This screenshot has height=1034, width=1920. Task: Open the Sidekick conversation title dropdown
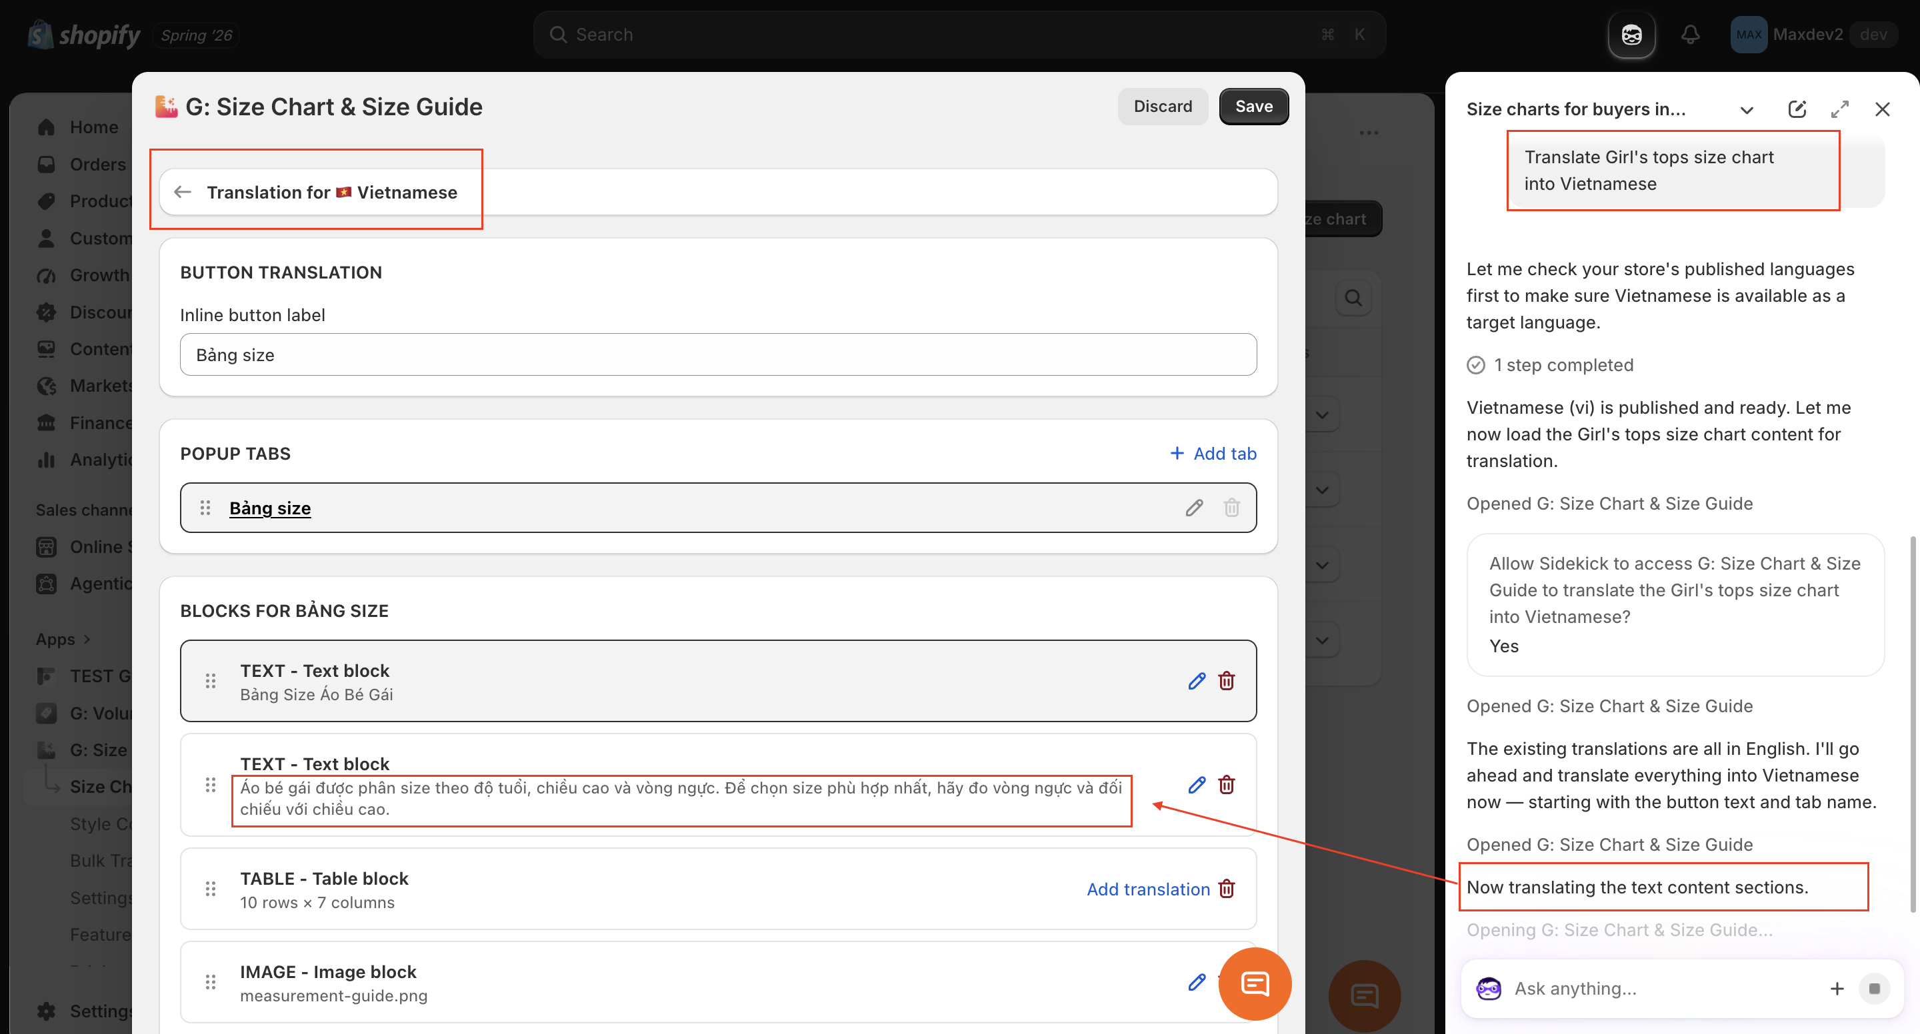coord(1747,110)
